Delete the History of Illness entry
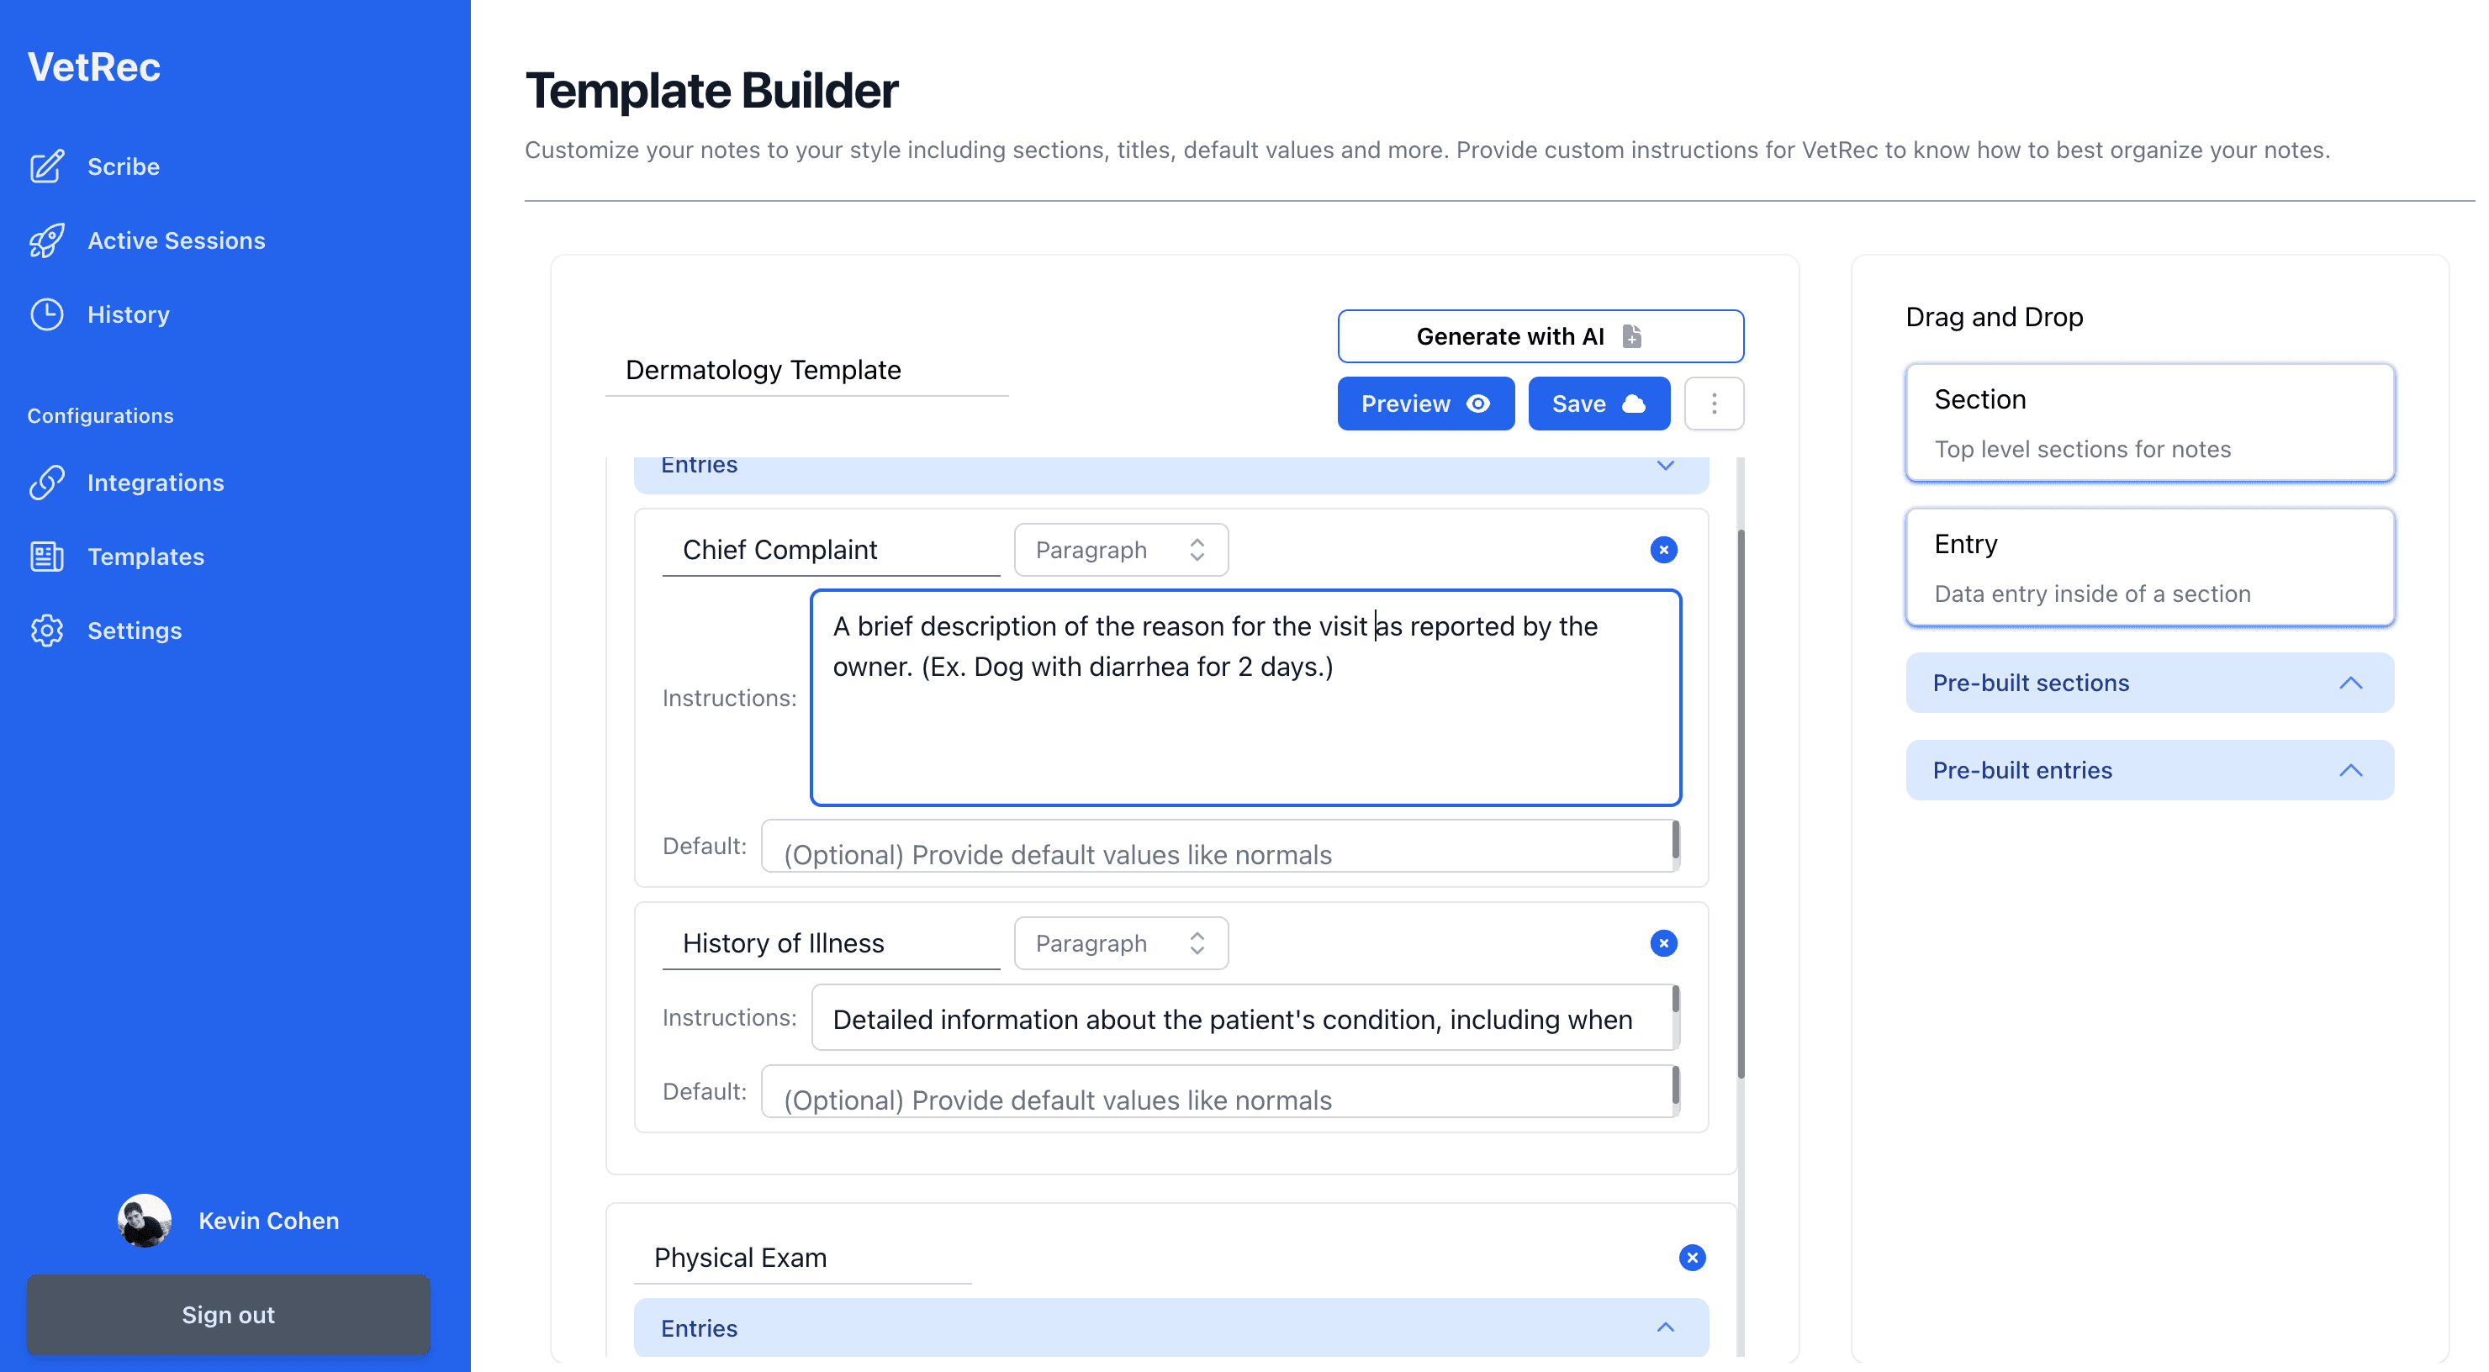This screenshot has width=2489, height=1372. [1663, 943]
